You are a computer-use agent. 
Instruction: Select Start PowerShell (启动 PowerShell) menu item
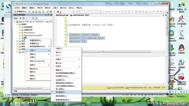(x=38, y=61)
